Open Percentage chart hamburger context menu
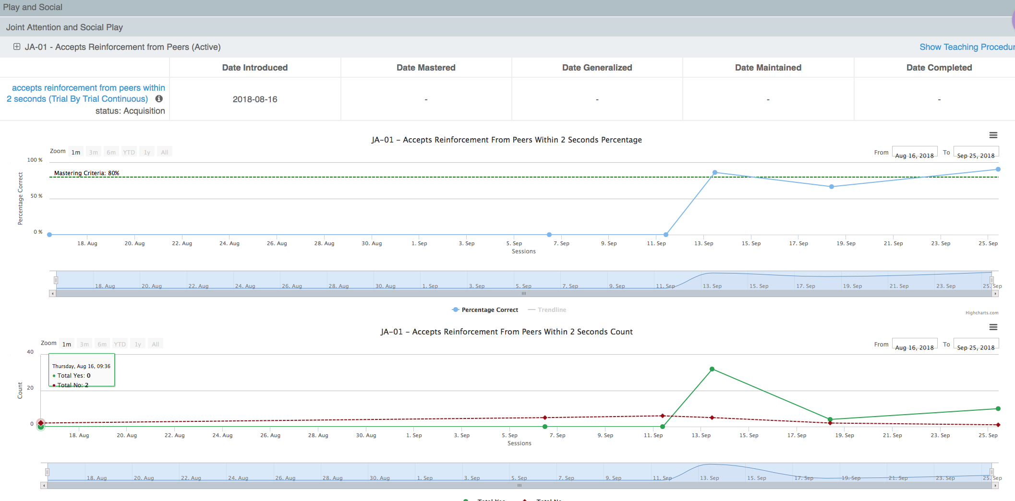The width and height of the screenshot is (1015, 501). [x=993, y=135]
